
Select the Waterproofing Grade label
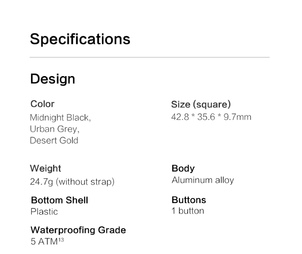[78, 230]
